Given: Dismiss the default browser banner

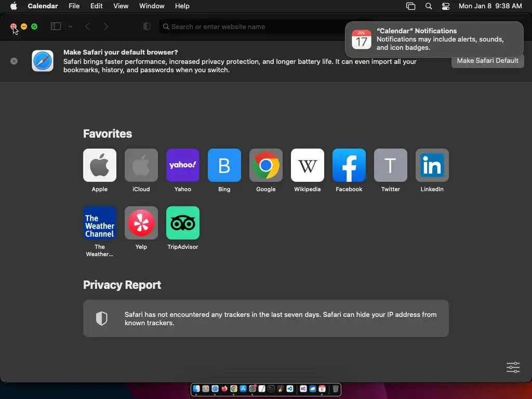Looking at the screenshot, I should (14, 61).
